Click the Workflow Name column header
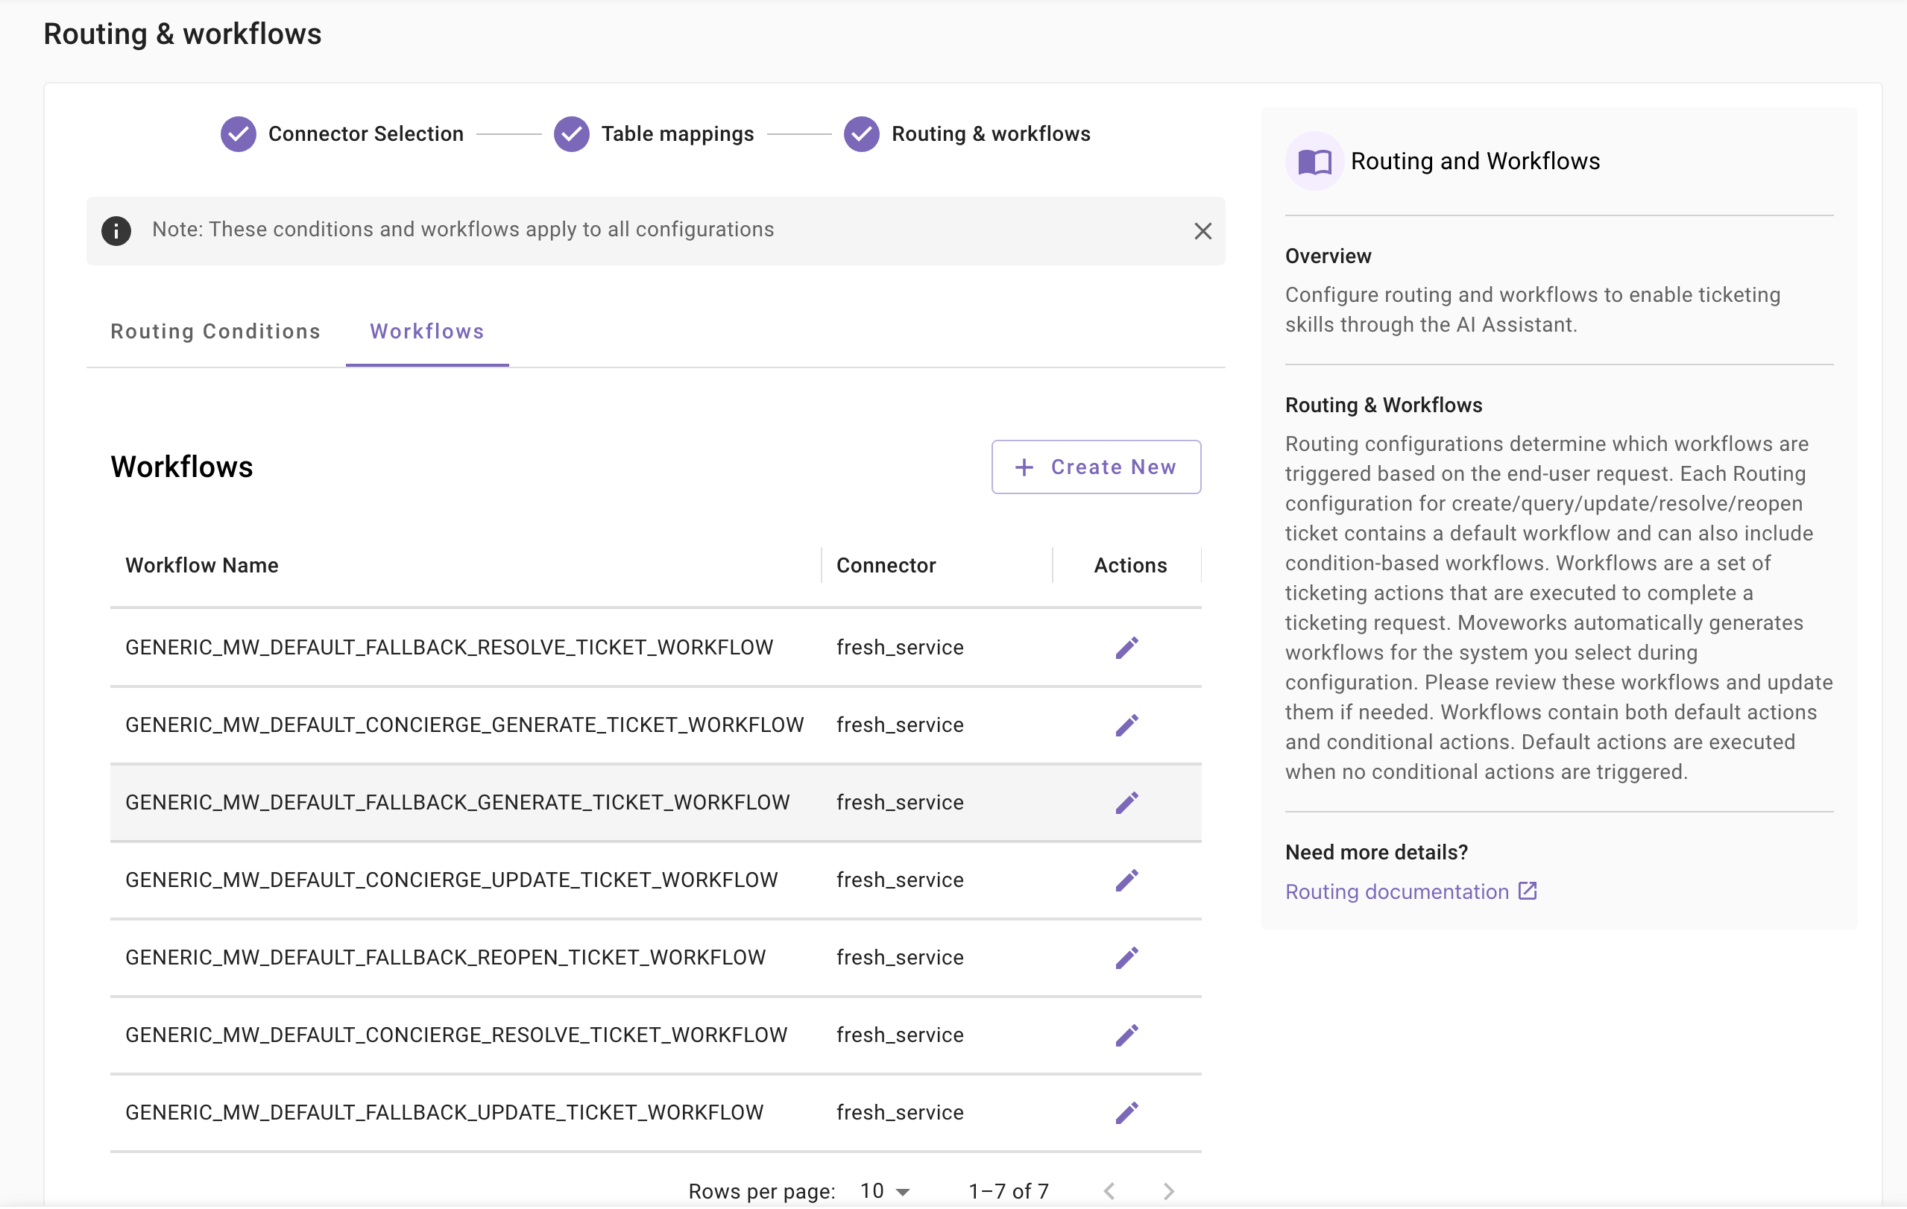Viewport: 1907px width, 1209px height. [202, 565]
